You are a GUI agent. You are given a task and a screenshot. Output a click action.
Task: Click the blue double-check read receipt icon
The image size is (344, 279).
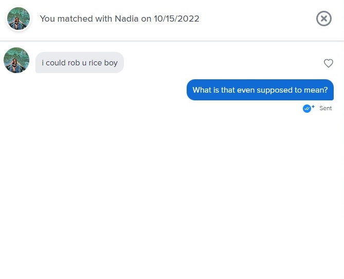click(307, 108)
